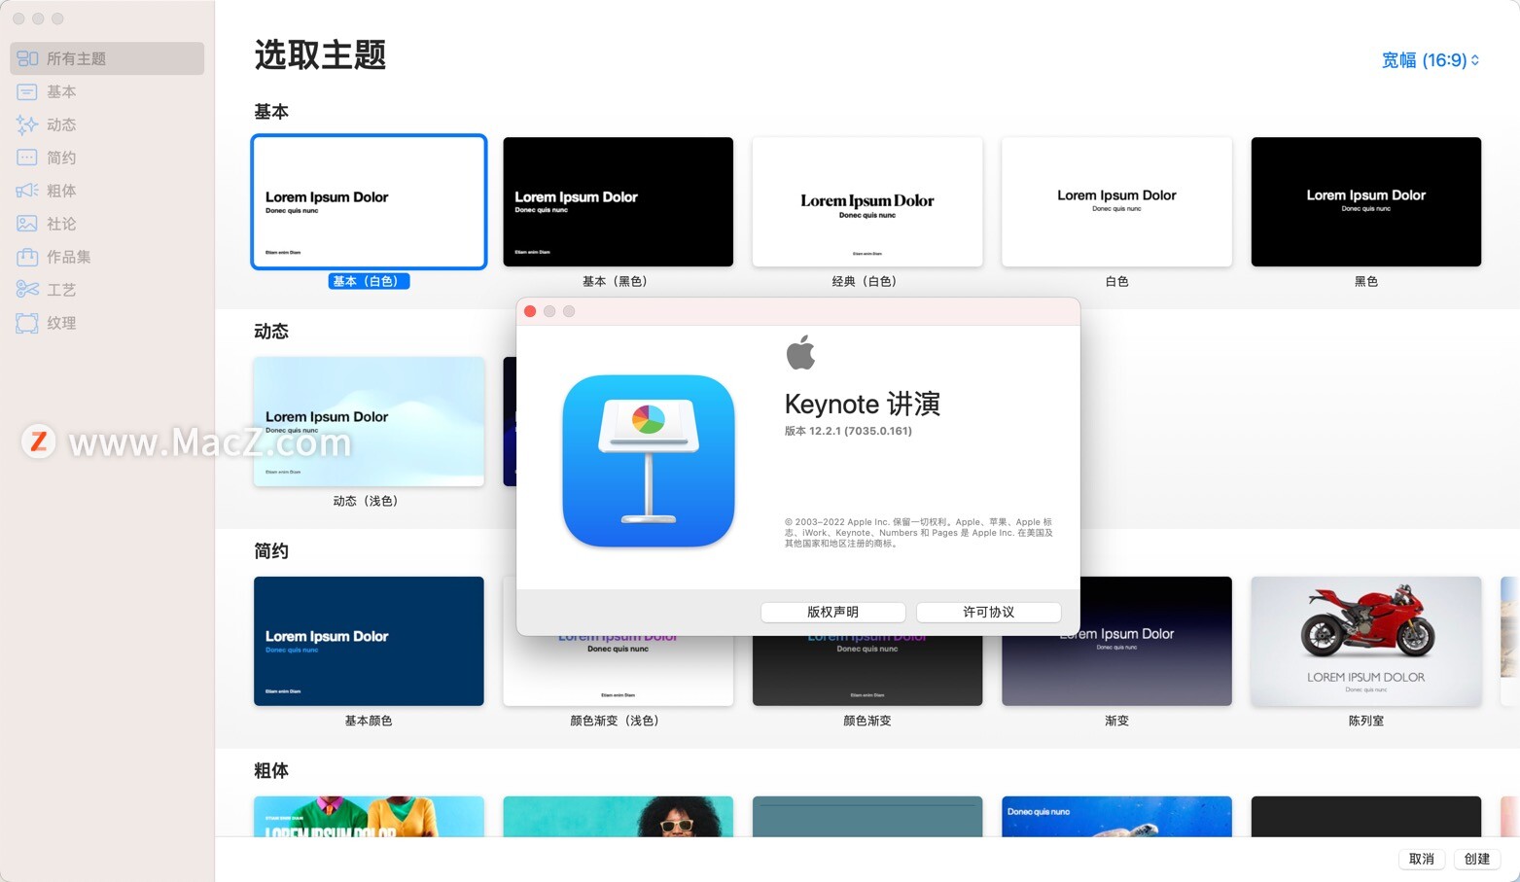The image size is (1520, 882).
Task: Select the 陈列室 theme with motorcycle image
Action: coord(1365,641)
